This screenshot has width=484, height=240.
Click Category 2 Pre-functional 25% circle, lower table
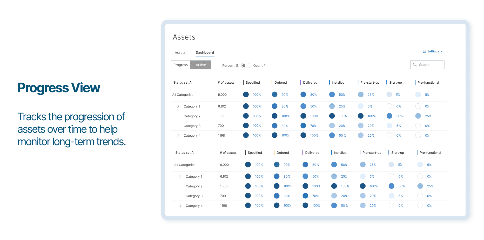click(x=420, y=186)
